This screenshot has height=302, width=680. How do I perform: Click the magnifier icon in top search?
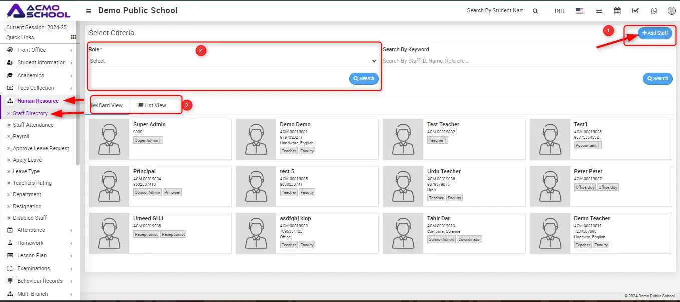[535, 11]
